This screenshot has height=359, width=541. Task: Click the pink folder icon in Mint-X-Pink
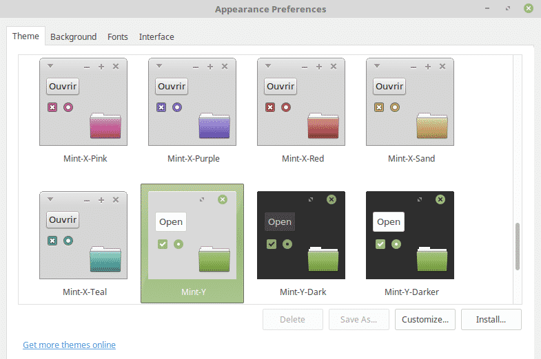point(105,125)
